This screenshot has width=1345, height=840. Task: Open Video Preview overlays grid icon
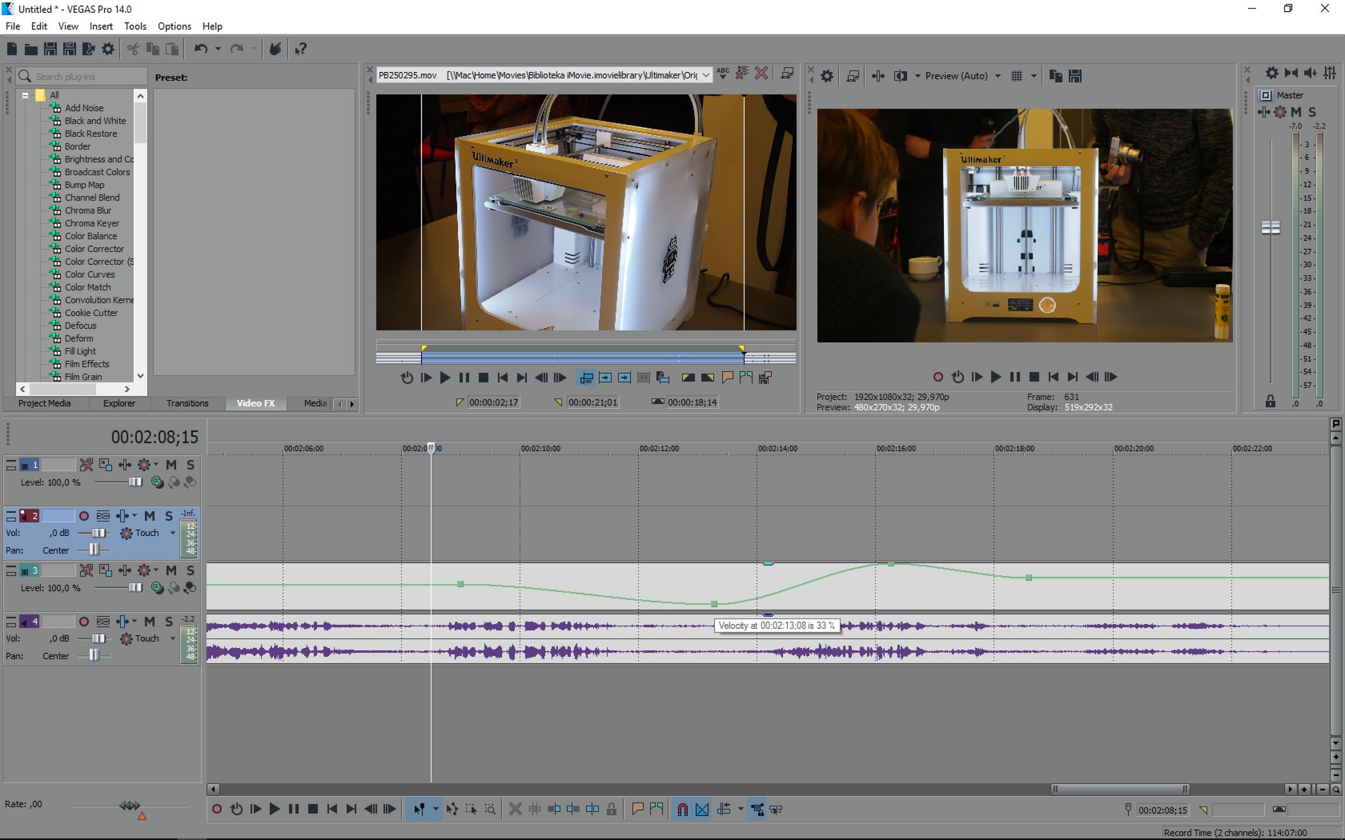(x=1016, y=76)
